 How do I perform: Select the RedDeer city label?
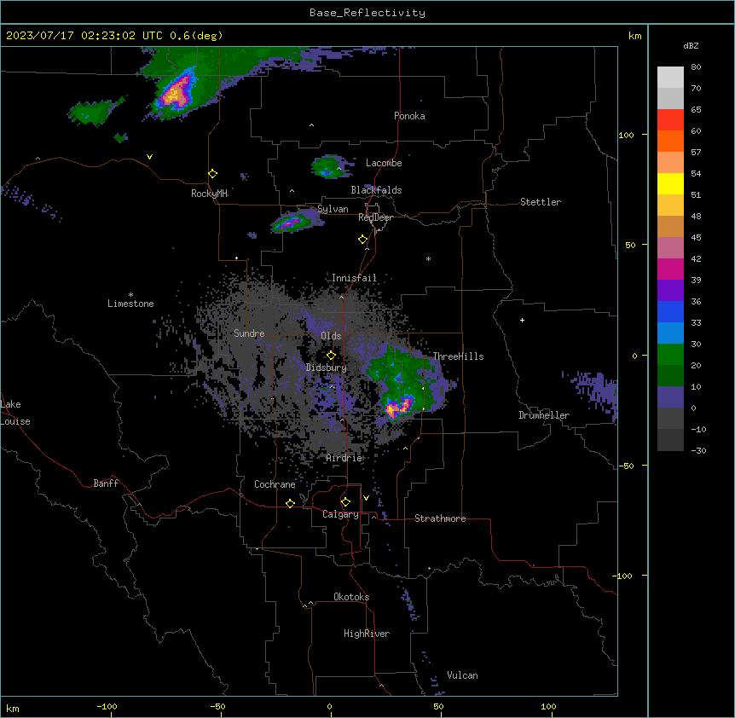[x=375, y=217]
